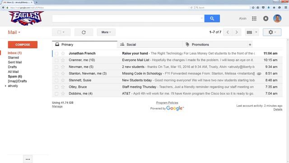
Task: Open the Spam (6) folder
Action: point(15,77)
